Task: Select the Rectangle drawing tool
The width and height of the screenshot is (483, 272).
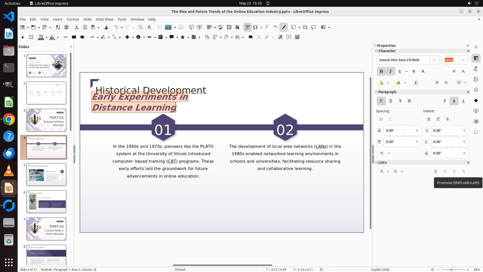Action: point(74,37)
